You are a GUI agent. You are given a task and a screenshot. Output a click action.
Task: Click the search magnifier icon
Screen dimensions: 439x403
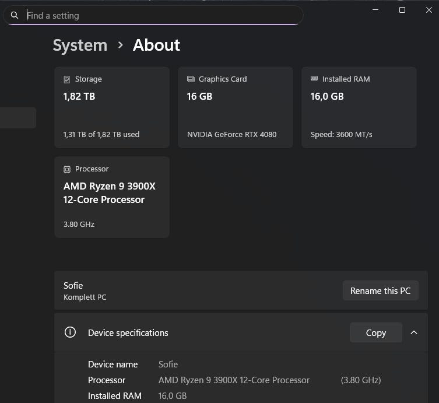coord(15,16)
